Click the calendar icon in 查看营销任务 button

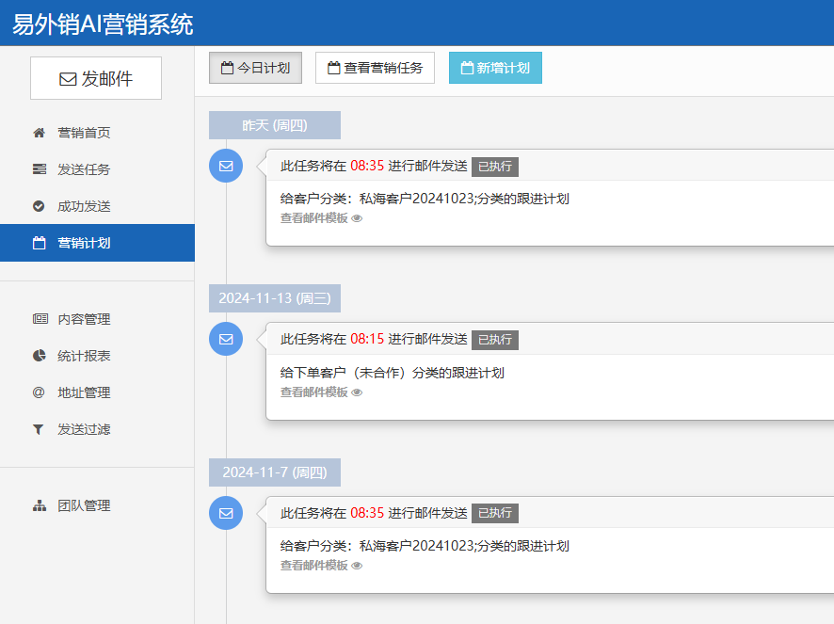coord(333,68)
